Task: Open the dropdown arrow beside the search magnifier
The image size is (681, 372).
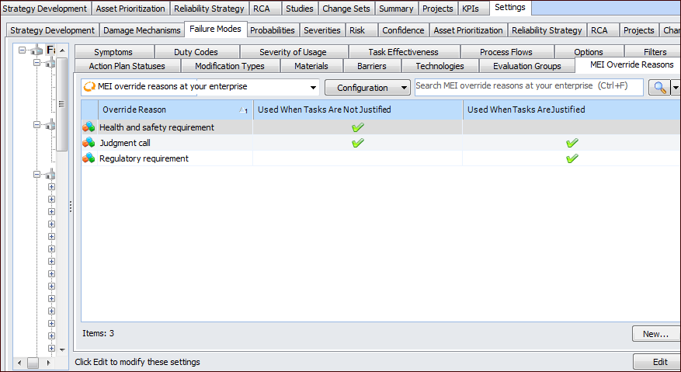Action: coord(676,87)
